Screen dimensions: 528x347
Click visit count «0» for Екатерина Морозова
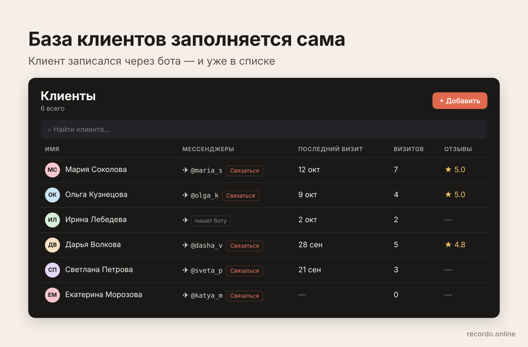tap(396, 295)
